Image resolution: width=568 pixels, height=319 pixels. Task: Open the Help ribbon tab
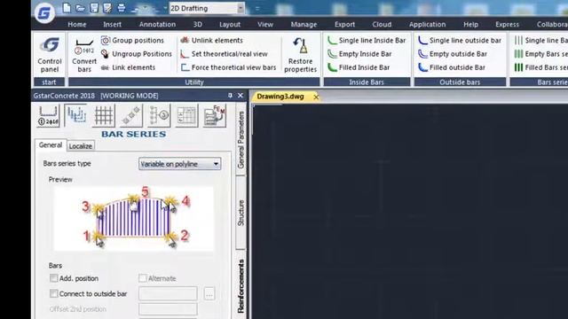tap(470, 24)
